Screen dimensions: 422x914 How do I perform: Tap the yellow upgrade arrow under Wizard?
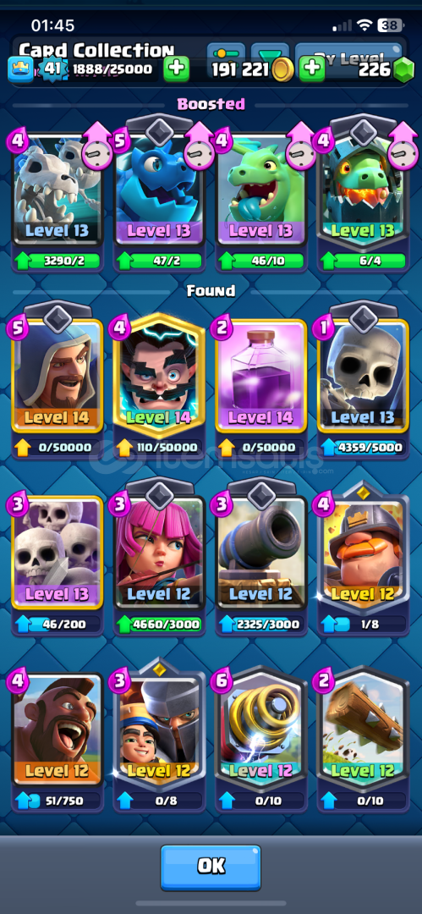click(23, 447)
